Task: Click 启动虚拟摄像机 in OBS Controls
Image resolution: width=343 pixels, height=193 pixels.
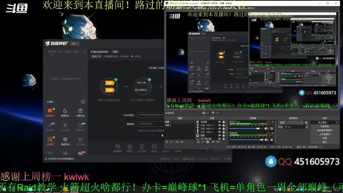Action: 325,130
